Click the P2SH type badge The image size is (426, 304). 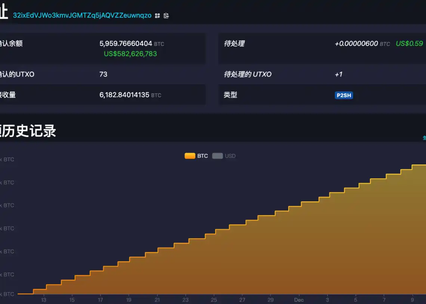tap(344, 95)
